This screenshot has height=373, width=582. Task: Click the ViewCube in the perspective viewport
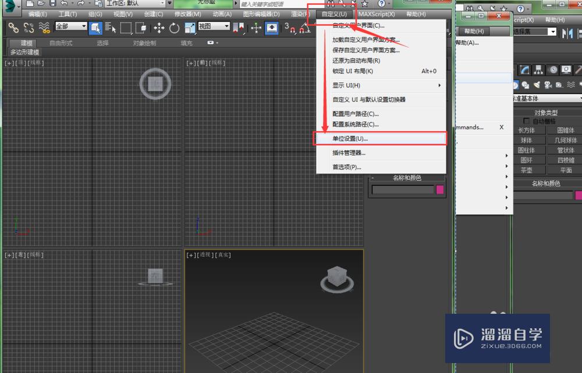point(337,278)
